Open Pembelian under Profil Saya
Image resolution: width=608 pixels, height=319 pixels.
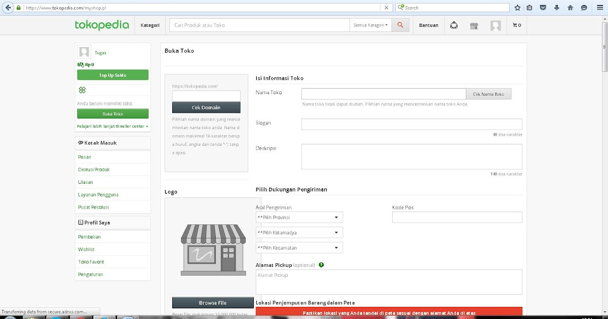[x=89, y=237]
